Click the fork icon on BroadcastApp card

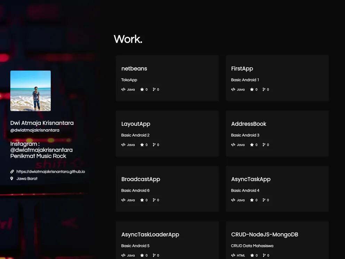154,200
